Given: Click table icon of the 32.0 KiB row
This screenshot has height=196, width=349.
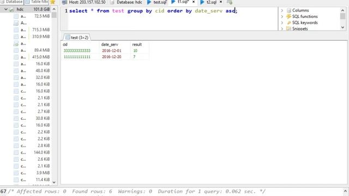Looking at the screenshot, I should tap(16, 77).
